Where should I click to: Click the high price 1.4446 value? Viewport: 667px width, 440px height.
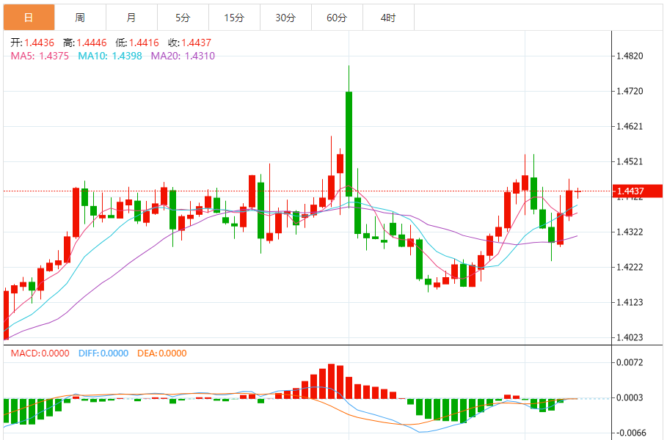tap(92, 43)
